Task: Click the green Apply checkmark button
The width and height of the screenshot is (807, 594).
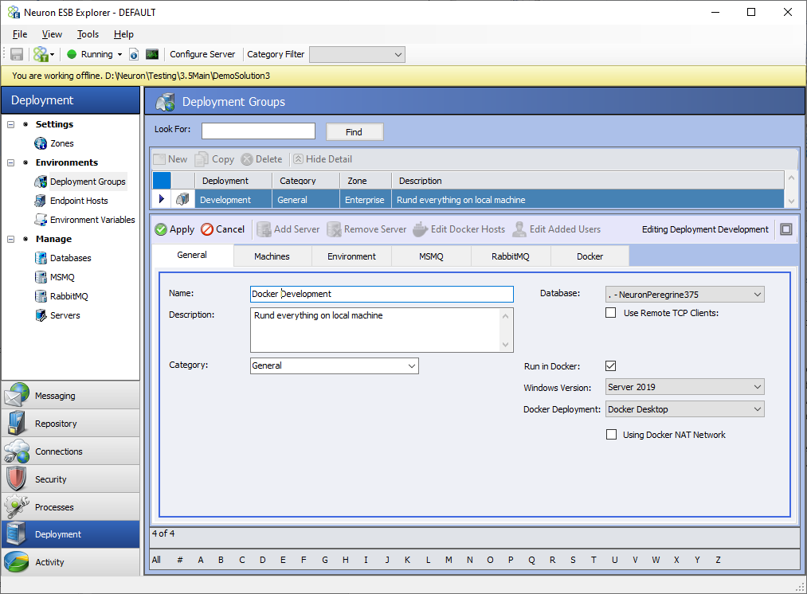Action: [175, 229]
